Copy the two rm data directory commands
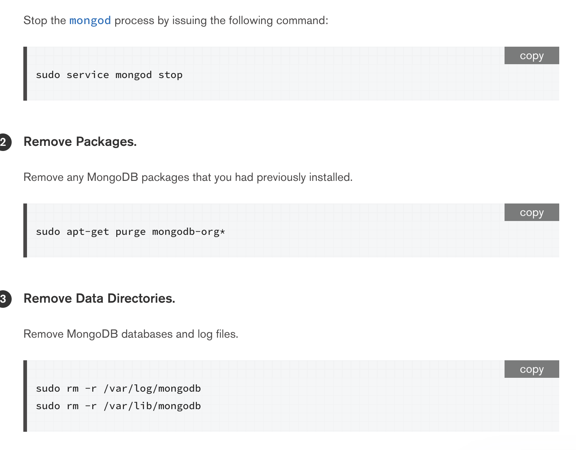 (532, 369)
